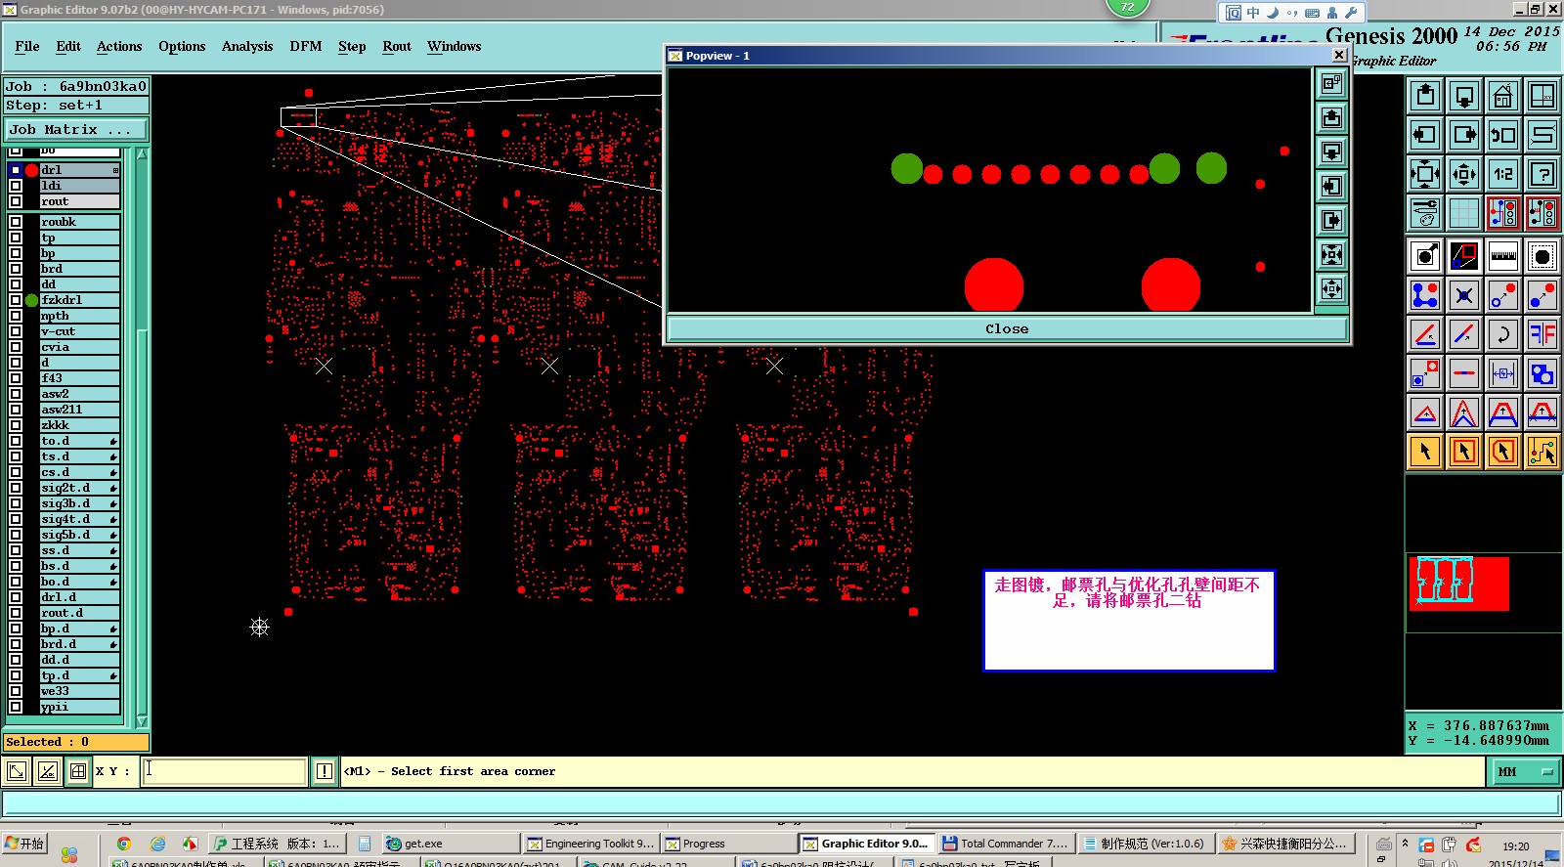Screen dimensions: 1564x867
Task: Toggle the drl layer checkbox
Action: [x=16, y=170]
